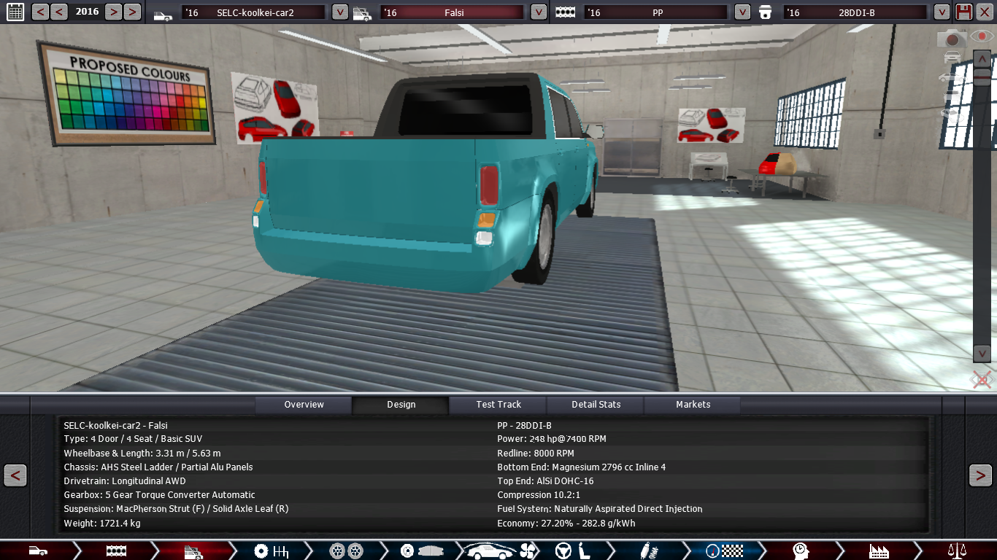Open the factory section icon

point(879,551)
